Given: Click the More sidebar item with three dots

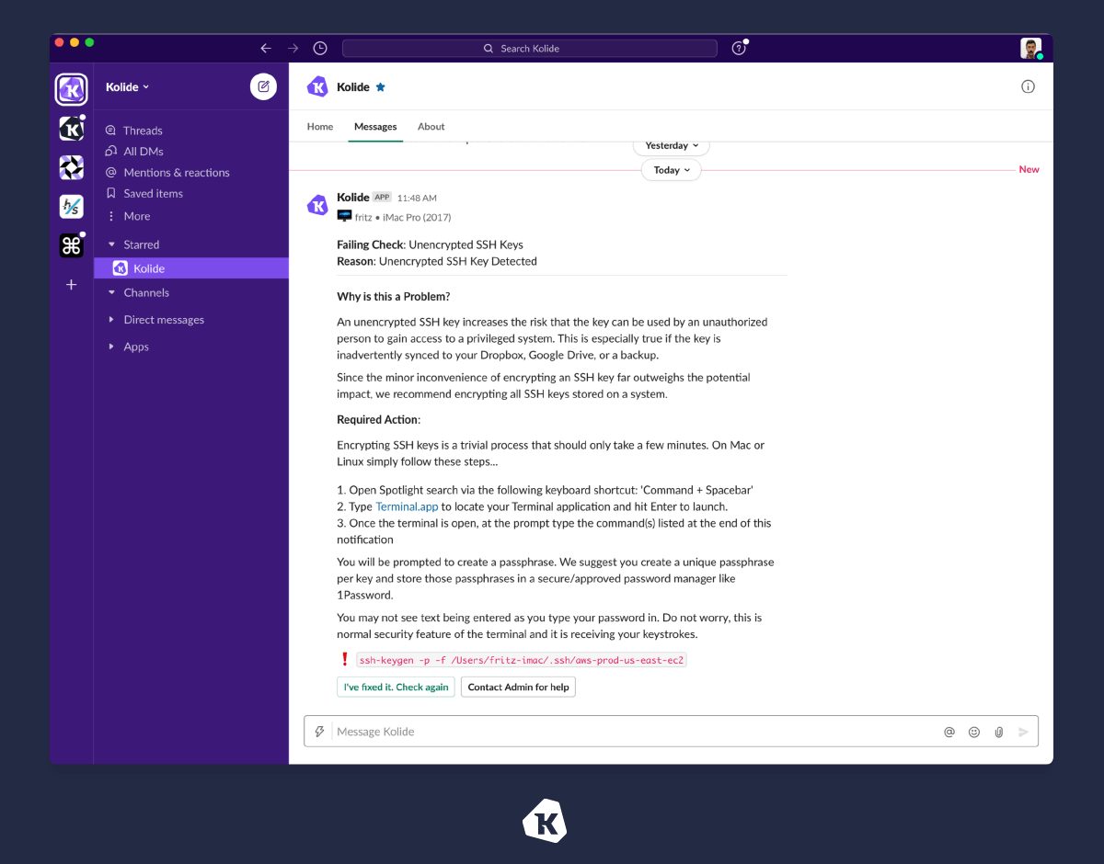Looking at the screenshot, I should (x=136, y=216).
